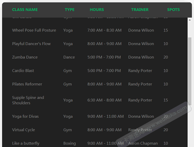Click the scrollbar up arrow
The width and height of the screenshot is (194, 147).
[x=190, y=20]
